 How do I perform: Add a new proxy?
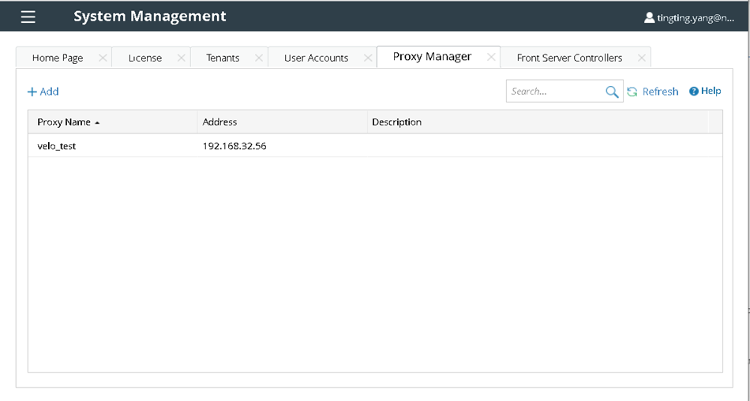pyautogui.click(x=43, y=92)
